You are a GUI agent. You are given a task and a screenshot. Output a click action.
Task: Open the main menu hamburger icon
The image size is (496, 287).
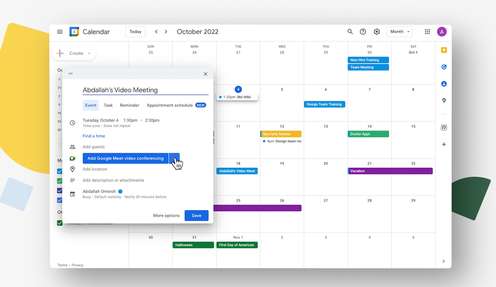pos(59,32)
